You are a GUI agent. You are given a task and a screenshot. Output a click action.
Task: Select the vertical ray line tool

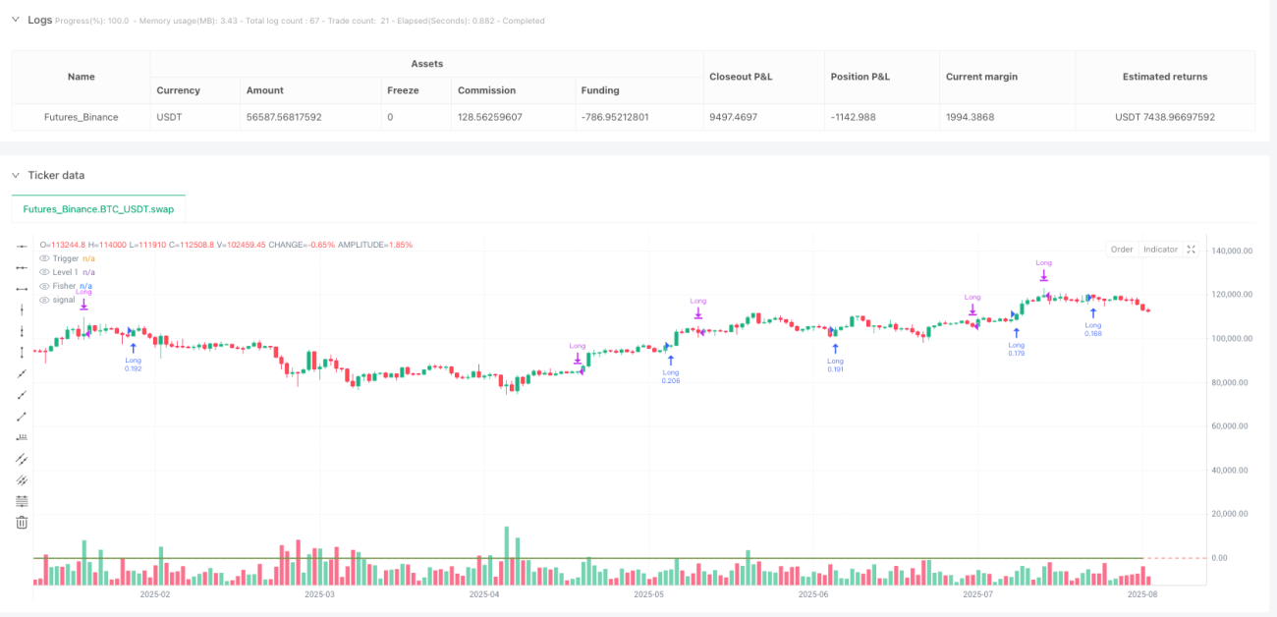pos(22,331)
